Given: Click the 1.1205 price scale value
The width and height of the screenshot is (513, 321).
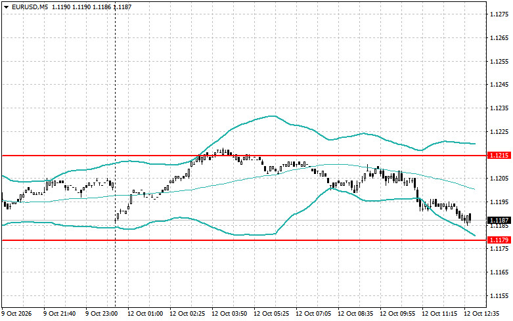Looking at the screenshot, I should [x=500, y=179].
